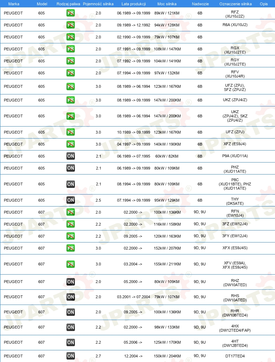The image size is (275, 362).
Task: Select the 02.1990 -> 09.1999 production cell
Action: (x=134, y=37)
